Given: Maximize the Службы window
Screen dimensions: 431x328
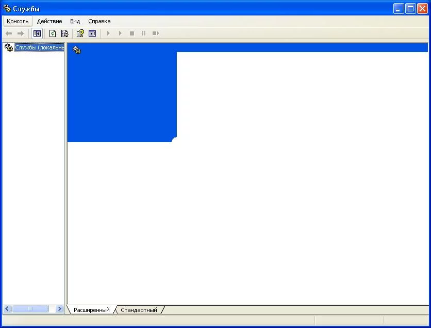Looking at the screenshot, I should [410, 9].
